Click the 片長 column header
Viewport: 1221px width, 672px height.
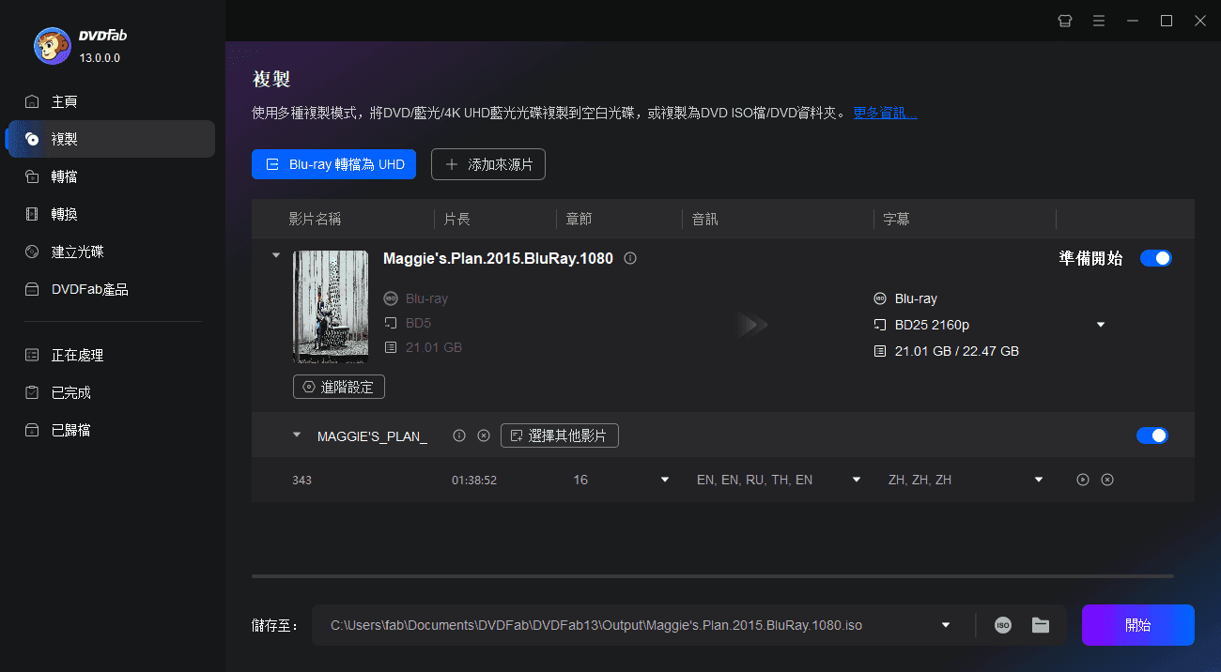[x=456, y=219]
